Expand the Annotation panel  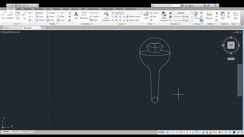87,24
